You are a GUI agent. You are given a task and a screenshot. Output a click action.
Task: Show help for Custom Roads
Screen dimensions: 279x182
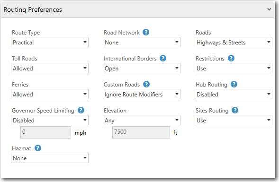tap(146, 84)
